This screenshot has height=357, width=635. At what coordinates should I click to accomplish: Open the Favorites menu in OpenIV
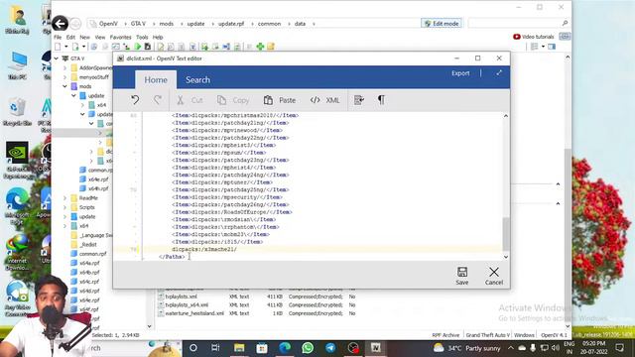[120, 37]
